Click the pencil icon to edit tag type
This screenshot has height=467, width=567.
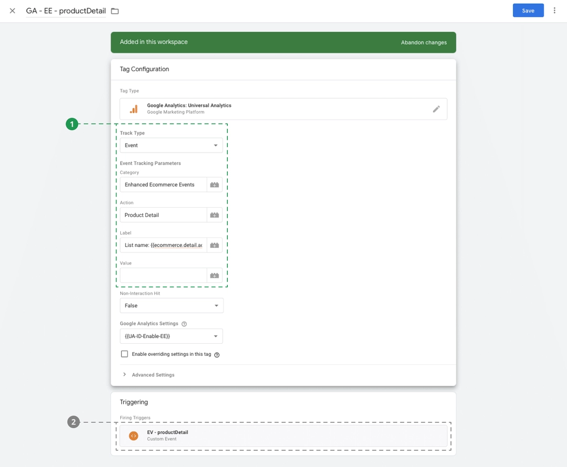coord(436,109)
